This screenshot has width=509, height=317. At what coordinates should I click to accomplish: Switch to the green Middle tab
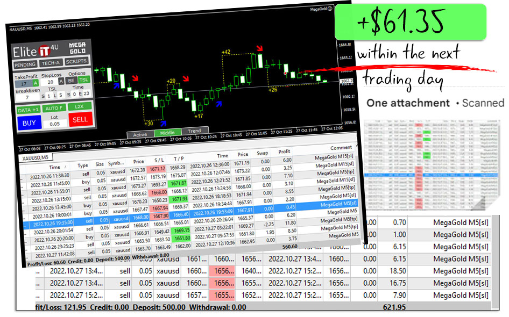(167, 133)
